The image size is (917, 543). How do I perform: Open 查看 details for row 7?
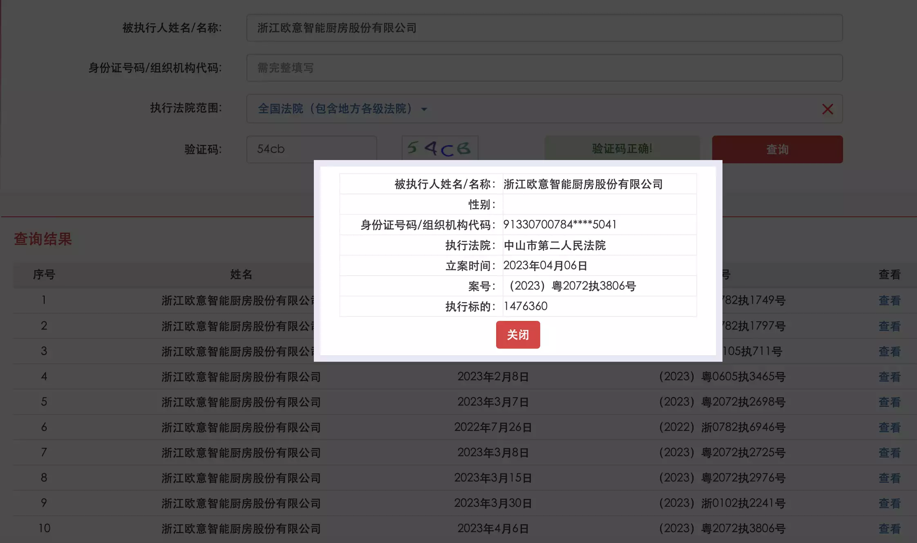pos(889,452)
